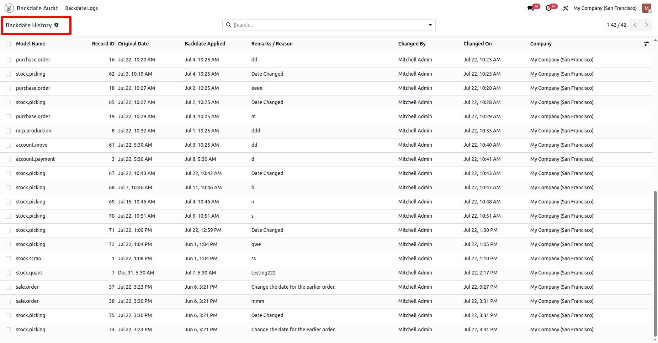
Task: Select the remark 'testing222'
Action: click(264, 273)
